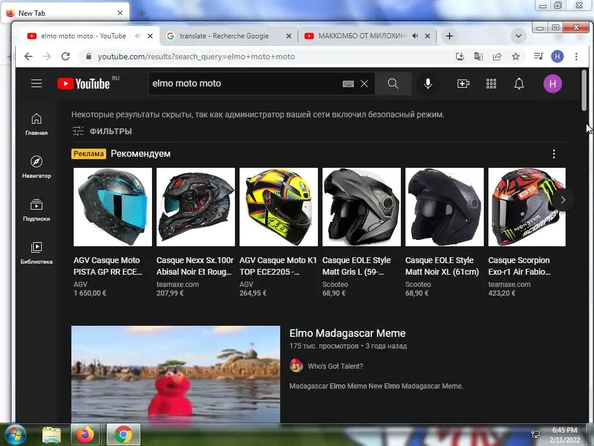594x446 pixels.
Task: Open the Create video icon
Action: [x=463, y=84]
